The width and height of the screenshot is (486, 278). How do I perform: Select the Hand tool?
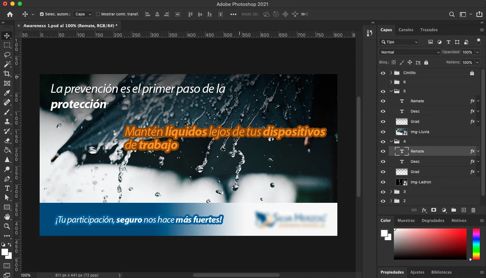pos(7,217)
